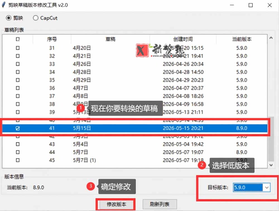
Task: Select draft named 5月15日
Action: point(82,128)
